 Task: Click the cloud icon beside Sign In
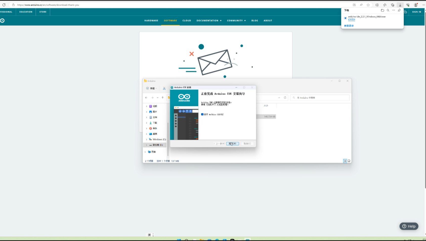405,12
